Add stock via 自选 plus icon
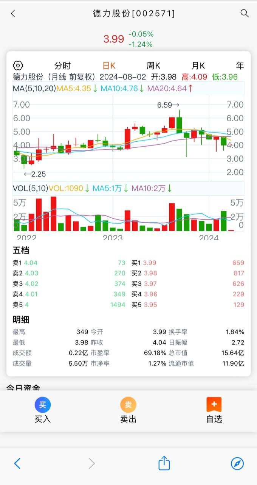The width and height of the screenshot is (257, 485). [214, 405]
